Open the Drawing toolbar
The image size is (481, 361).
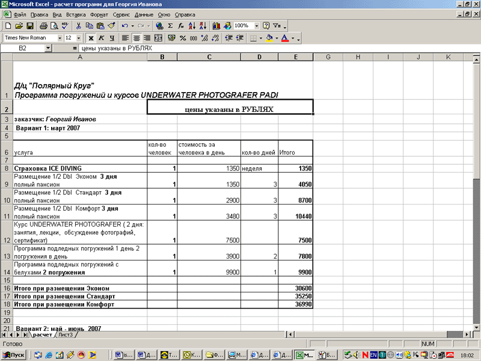227,26
